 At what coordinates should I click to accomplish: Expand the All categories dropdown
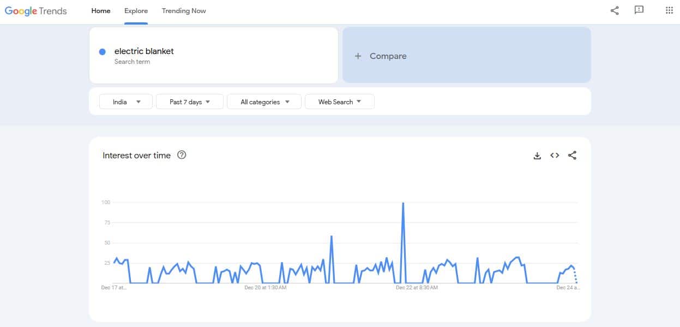click(x=264, y=102)
